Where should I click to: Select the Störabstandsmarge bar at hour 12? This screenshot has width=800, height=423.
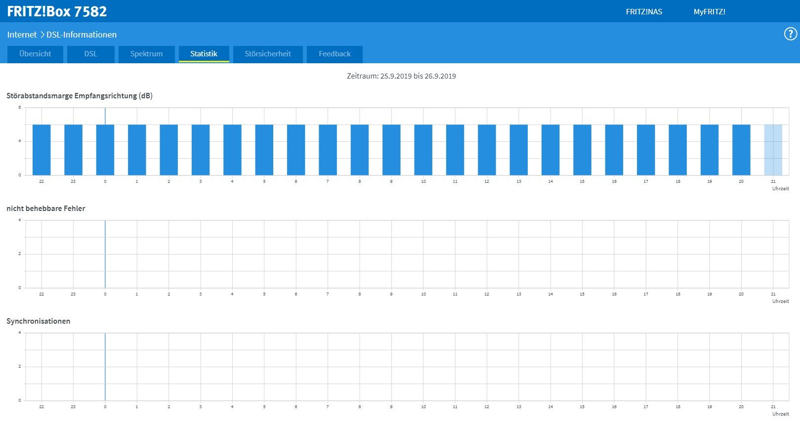[487, 150]
